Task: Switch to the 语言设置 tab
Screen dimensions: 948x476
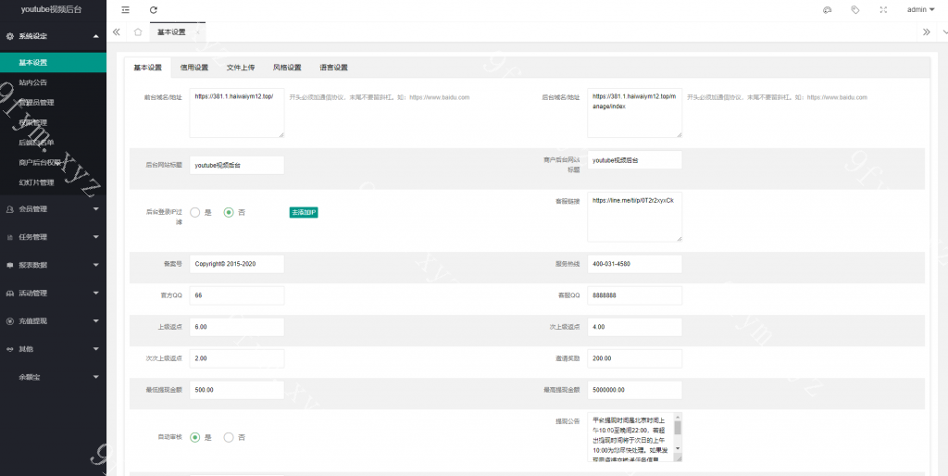Action: point(333,68)
